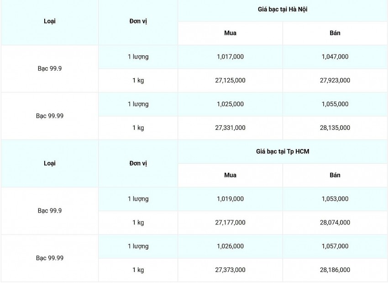The width and height of the screenshot is (388, 283).
Task: Click the 28,074,000 value cell
Action: tap(335, 223)
